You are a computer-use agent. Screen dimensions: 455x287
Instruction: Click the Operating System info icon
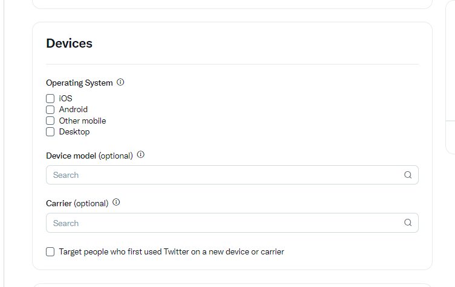click(x=120, y=82)
